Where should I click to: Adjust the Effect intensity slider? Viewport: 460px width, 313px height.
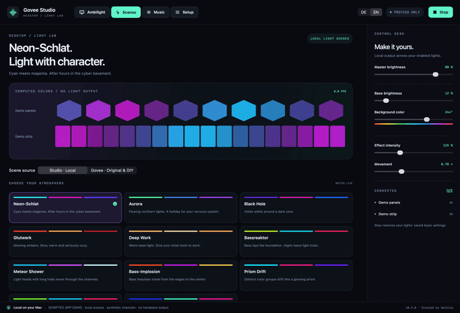point(413,153)
